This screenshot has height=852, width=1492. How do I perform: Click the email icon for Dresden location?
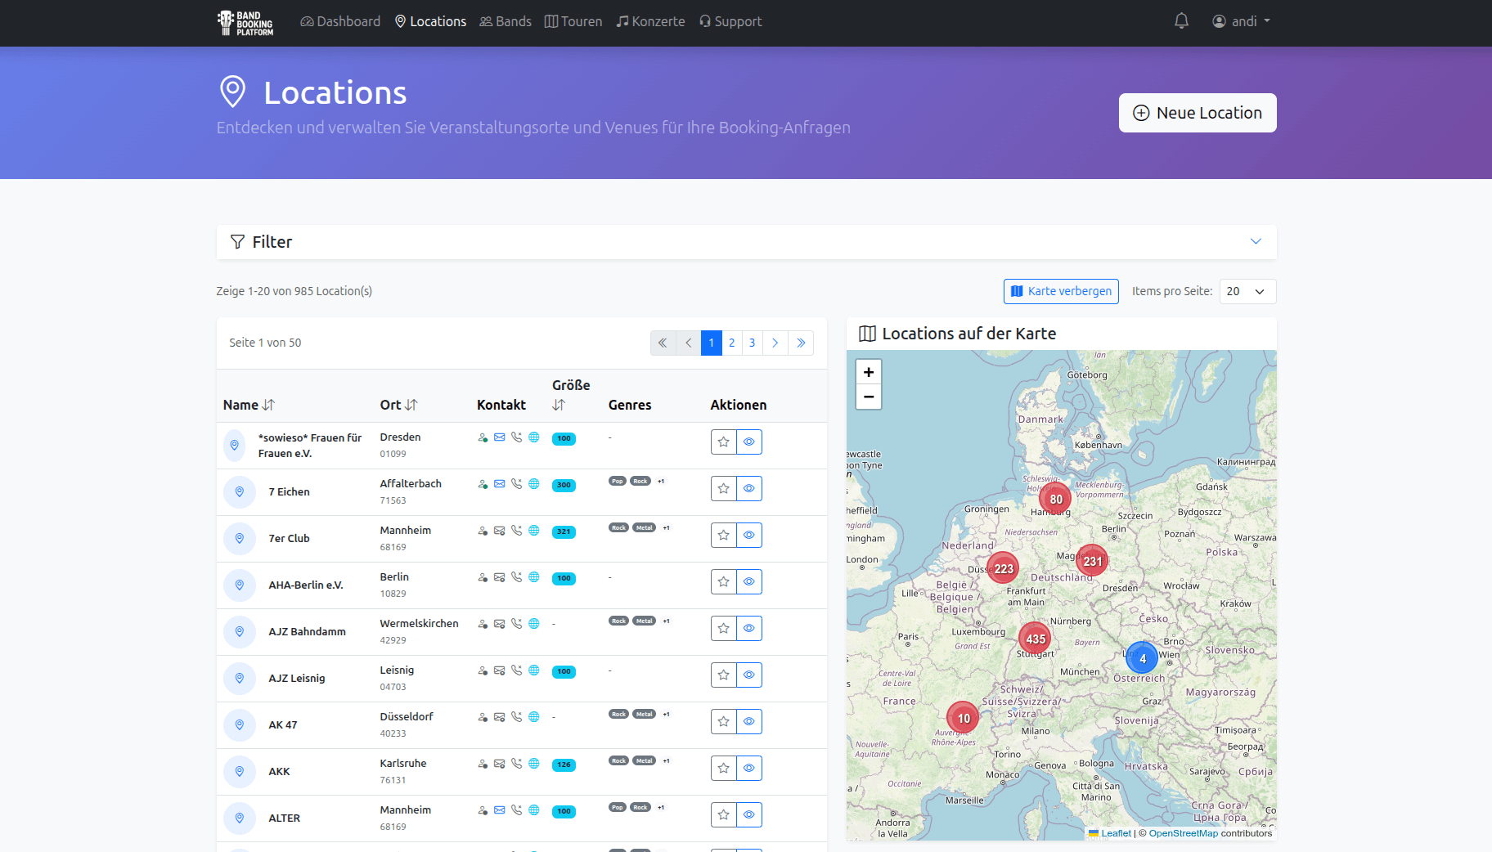coord(499,437)
